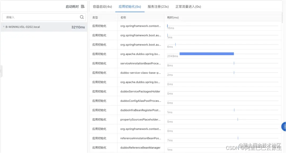
Task: Click the sort icon beside 启动耗时
Action: tap(83, 7)
